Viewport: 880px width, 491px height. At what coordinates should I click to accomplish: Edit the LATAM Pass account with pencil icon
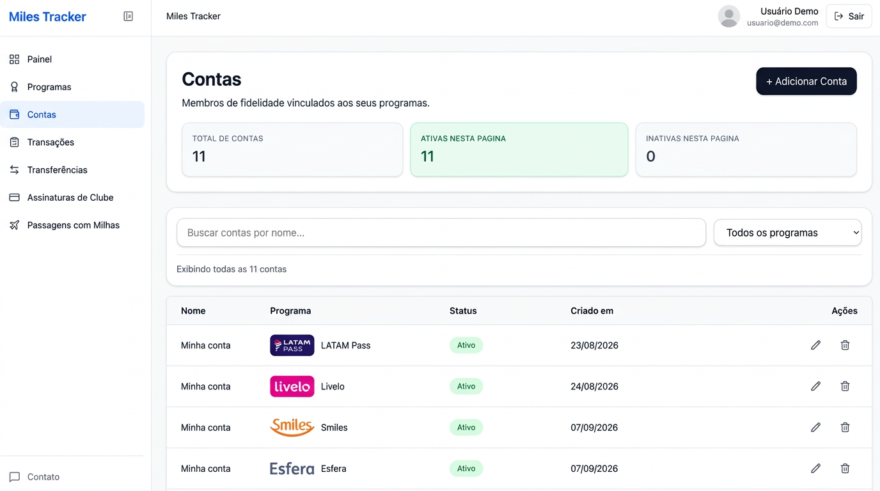(x=815, y=345)
